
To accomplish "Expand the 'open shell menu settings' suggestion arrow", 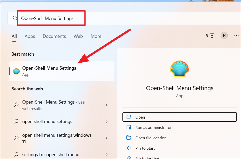I will (x=106, y=121).
